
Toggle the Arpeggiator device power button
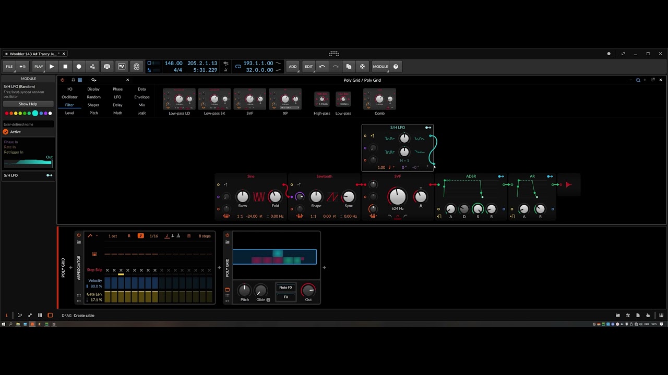pyautogui.click(x=79, y=235)
